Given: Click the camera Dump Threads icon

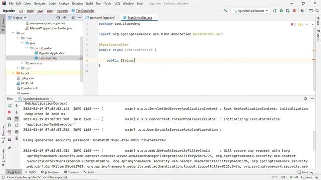Looking at the screenshot, I should (9, 119).
